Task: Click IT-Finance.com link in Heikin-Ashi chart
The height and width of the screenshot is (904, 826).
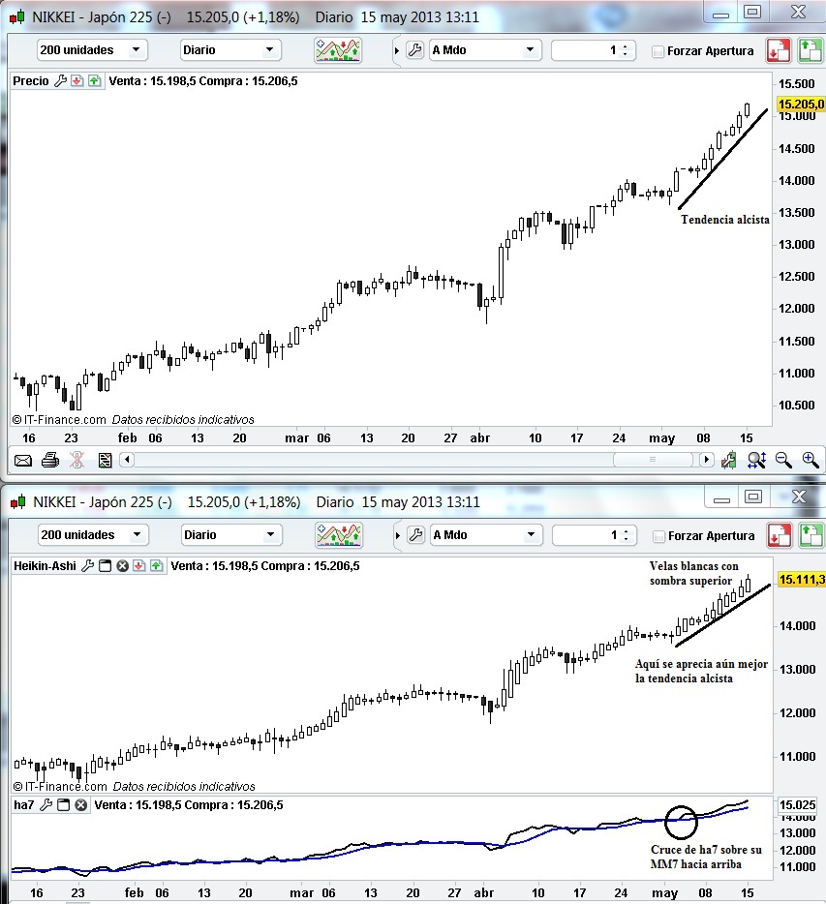Action: 67,786
